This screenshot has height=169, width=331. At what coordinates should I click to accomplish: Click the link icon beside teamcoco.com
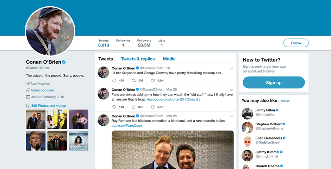(28, 90)
